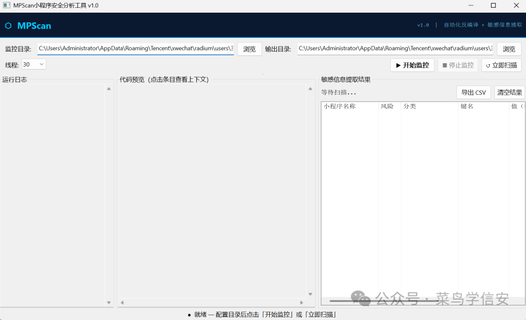Export results with 导出 CSV

[x=473, y=92]
